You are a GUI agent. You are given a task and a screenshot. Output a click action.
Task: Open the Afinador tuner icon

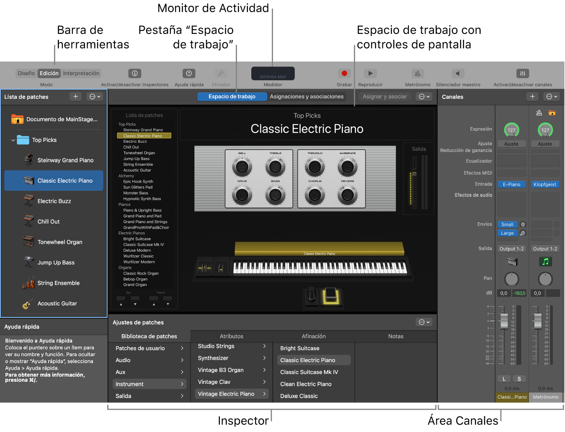click(x=221, y=73)
